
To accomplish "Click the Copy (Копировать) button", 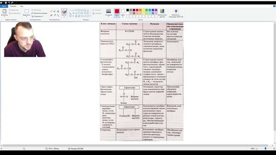I will click(x=15, y=13).
